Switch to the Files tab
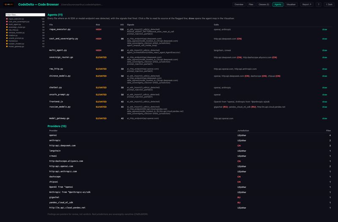338x222 pixels. pos(251,4)
